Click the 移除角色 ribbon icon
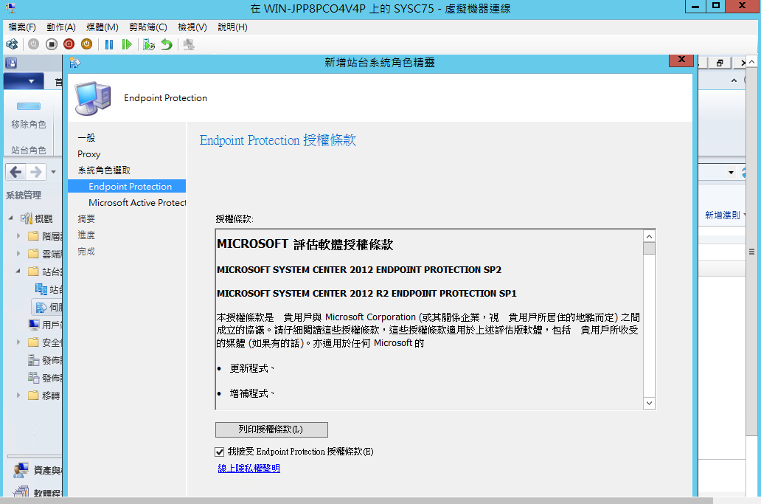The height and width of the screenshot is (504, 761). click(29, 106)
